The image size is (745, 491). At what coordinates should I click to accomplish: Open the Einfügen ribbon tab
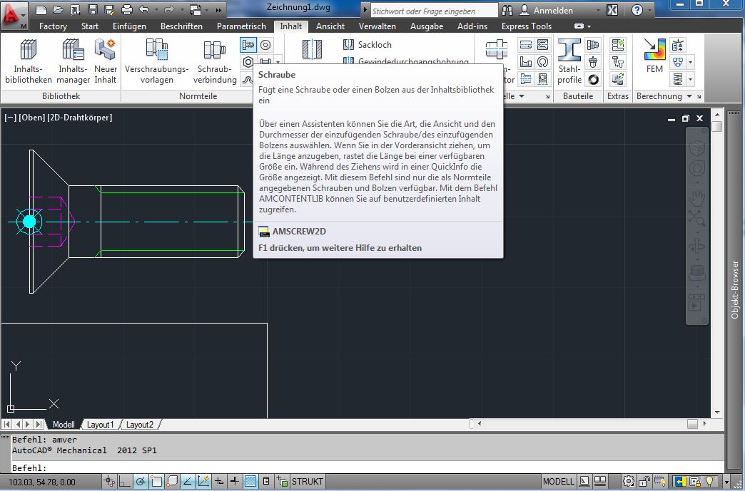point(129,26)
